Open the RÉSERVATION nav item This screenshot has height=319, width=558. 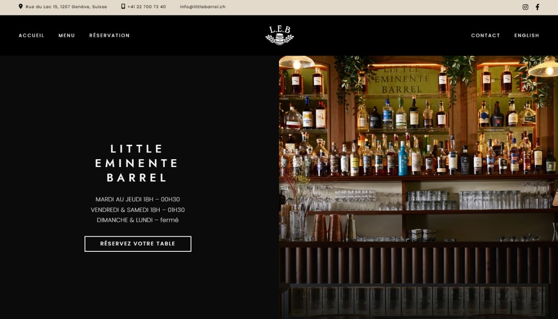[109, 36]
